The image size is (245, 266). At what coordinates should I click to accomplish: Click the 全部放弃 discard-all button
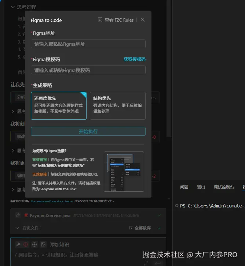(140, 228)
